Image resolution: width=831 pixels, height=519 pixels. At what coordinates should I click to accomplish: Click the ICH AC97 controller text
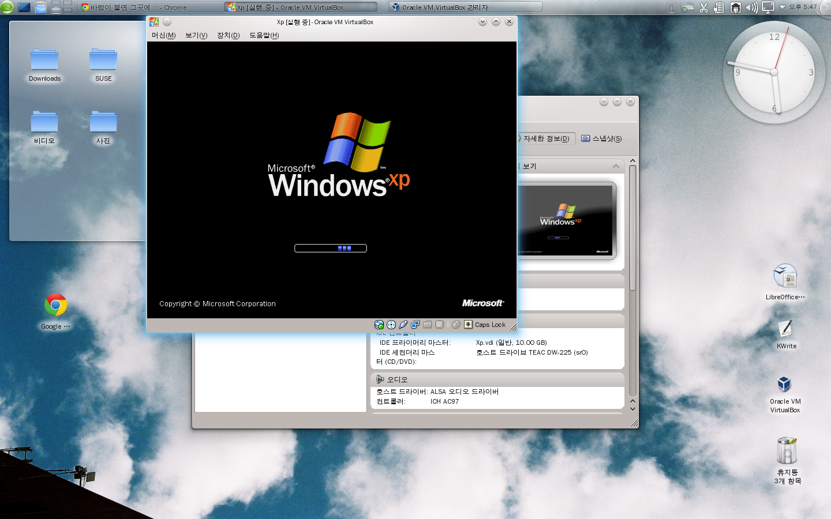click(x=444, y=401)
